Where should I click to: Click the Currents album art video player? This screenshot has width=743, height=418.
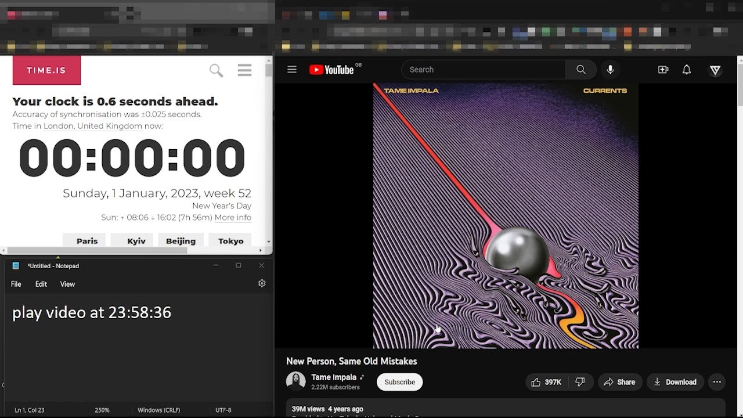[506, 216]
